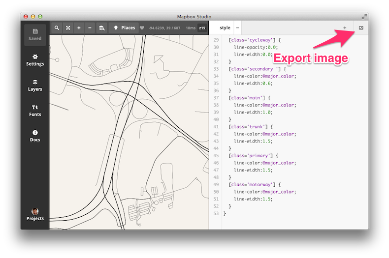389x258 pixels.
Task: Click the line [class='main'] {
Action: point(249,98)
